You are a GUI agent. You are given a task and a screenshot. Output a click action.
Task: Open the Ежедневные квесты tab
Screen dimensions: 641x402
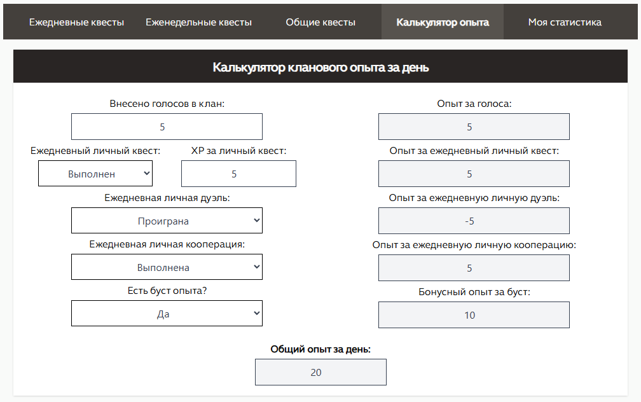tap(76, 22)
